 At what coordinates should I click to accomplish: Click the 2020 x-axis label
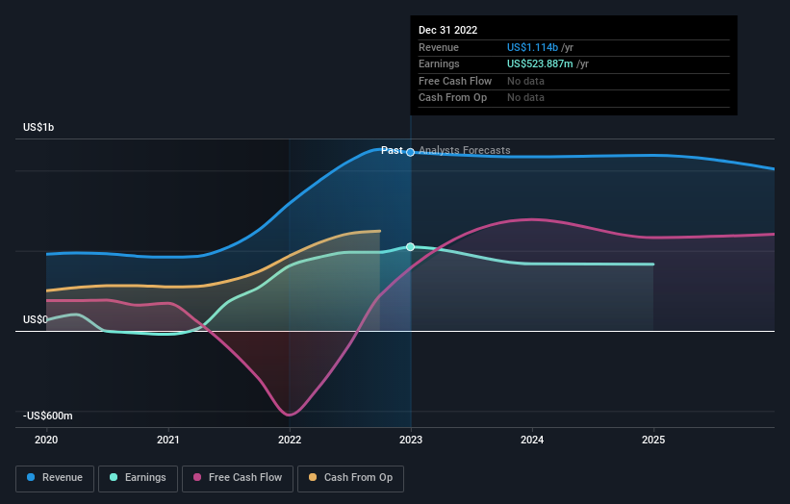tap(46, 441)
